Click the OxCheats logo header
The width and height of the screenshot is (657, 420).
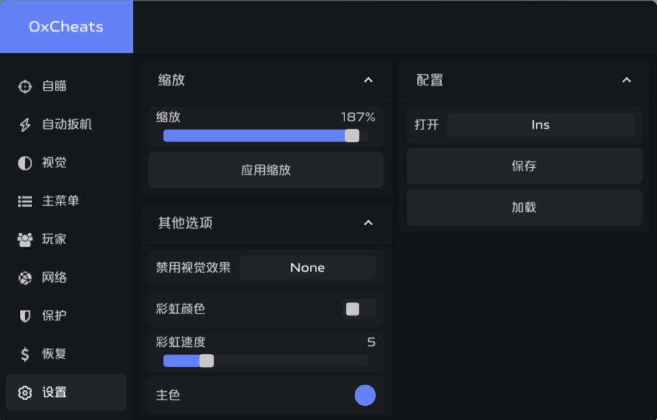coord(66,26)
